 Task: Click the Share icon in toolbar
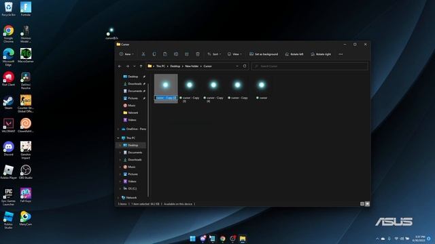[187, 54]
